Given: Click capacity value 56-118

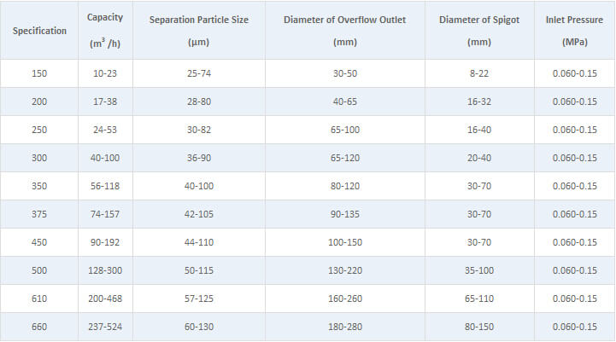Looking at the screenshot, I should pyautogui.click(x=105, y=186).
